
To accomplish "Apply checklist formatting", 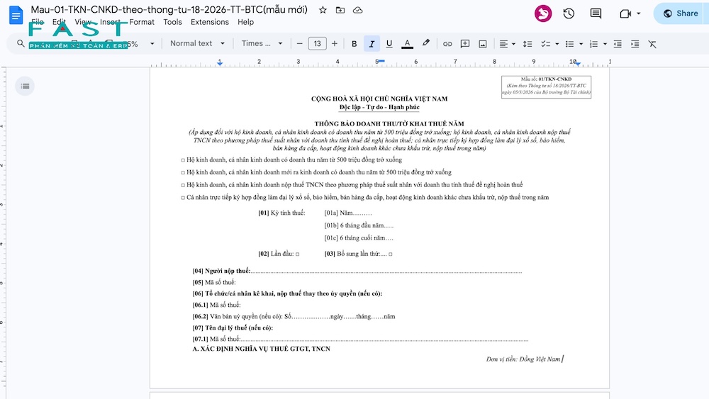I will pos(546,44).
